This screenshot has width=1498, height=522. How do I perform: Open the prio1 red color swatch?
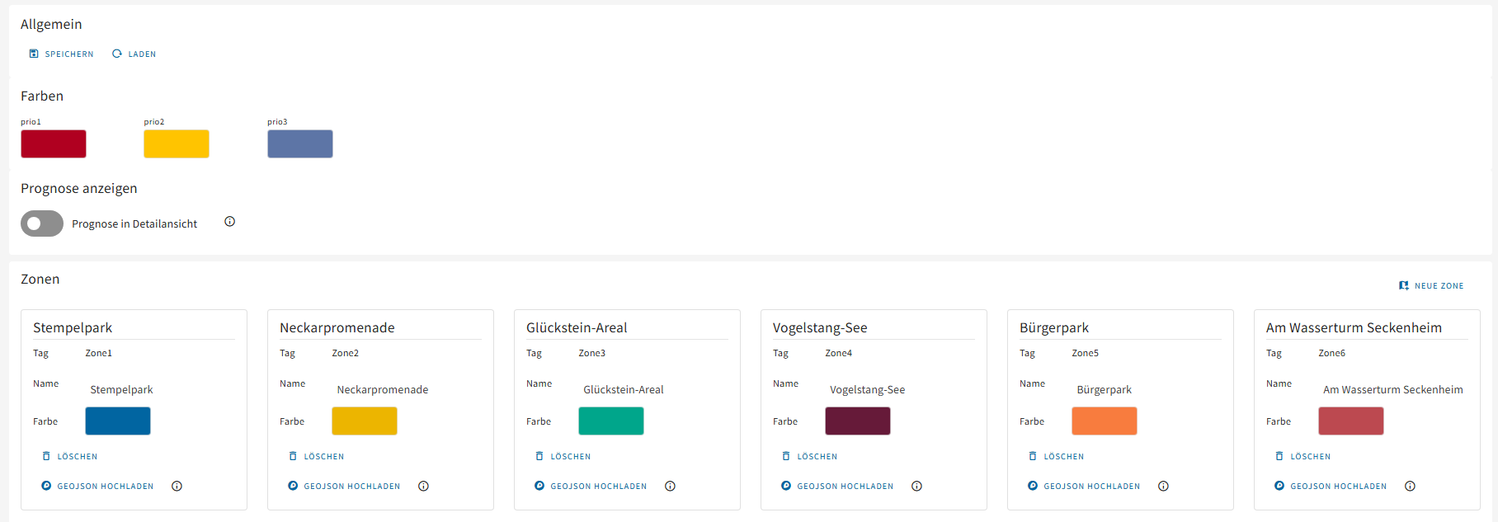pos(54,144)
